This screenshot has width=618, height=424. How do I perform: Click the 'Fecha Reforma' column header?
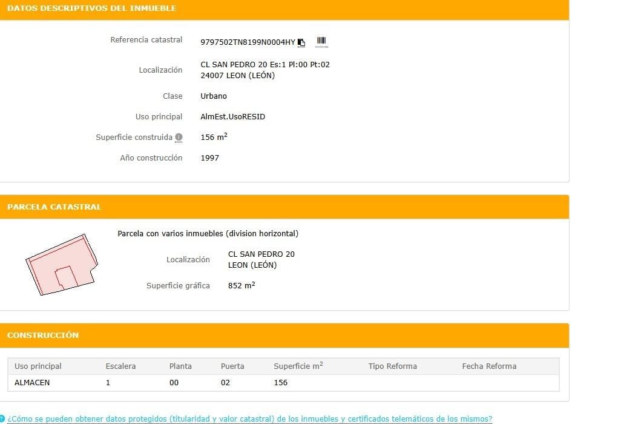click(489, 366)
